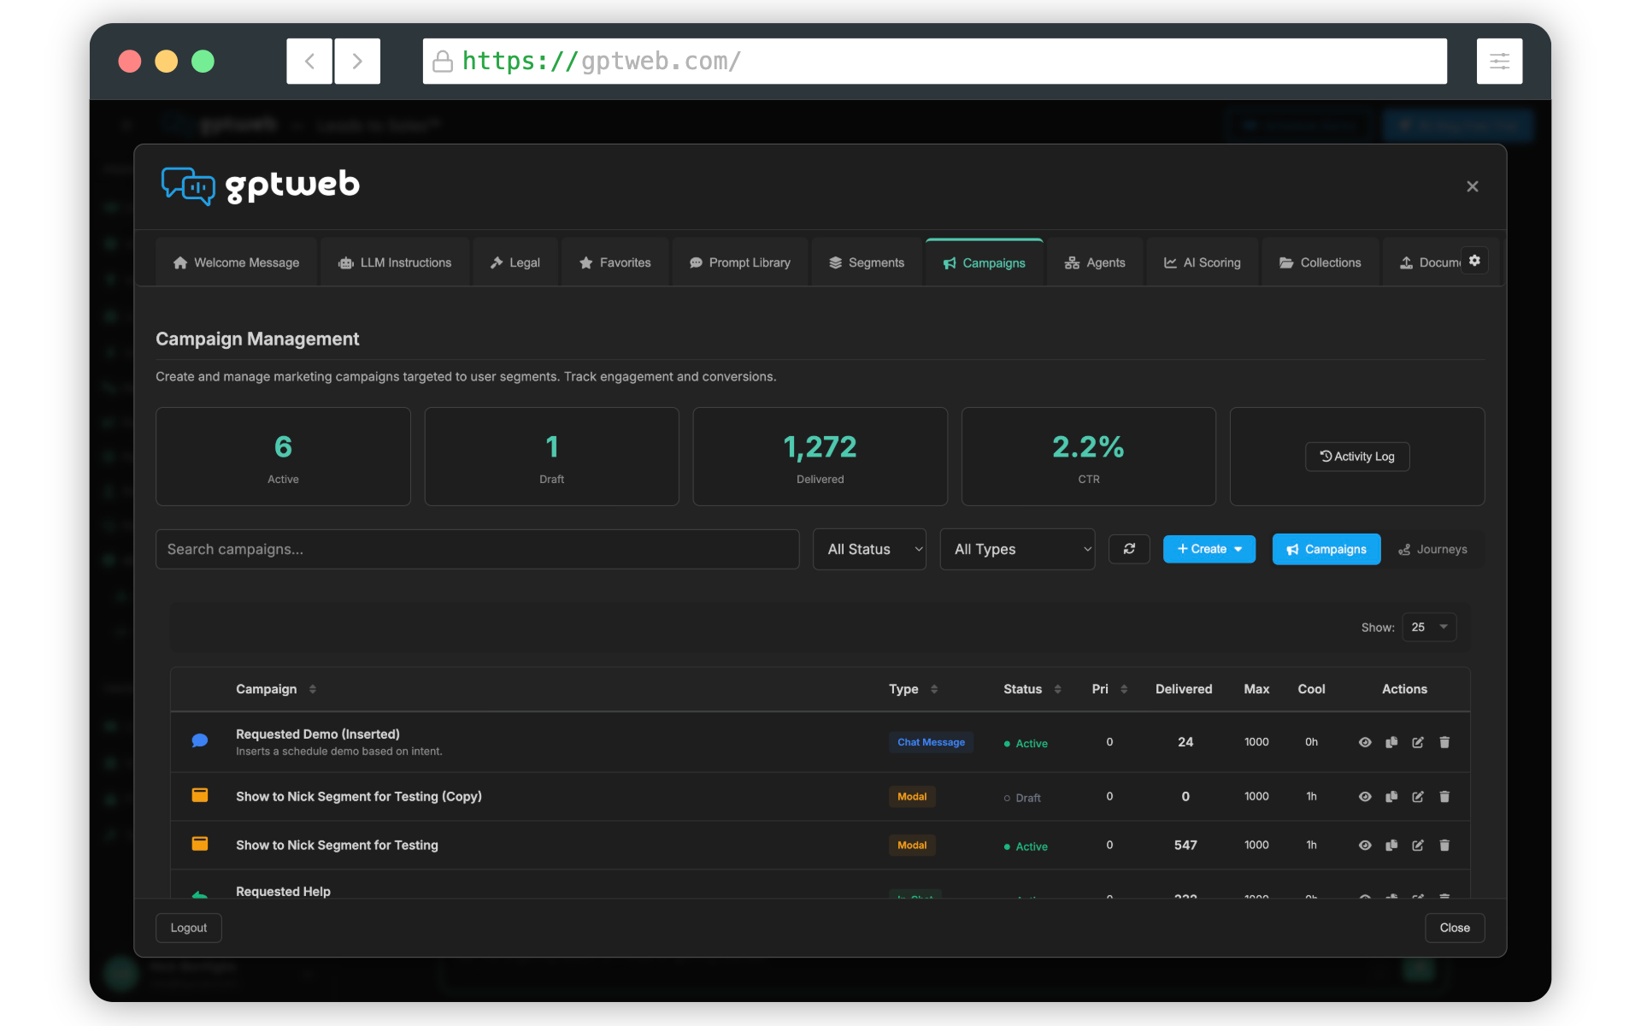Click the chat bubble icon for Requested Demo
The height and width of the screenshot is (1026, 1641).
200,740
